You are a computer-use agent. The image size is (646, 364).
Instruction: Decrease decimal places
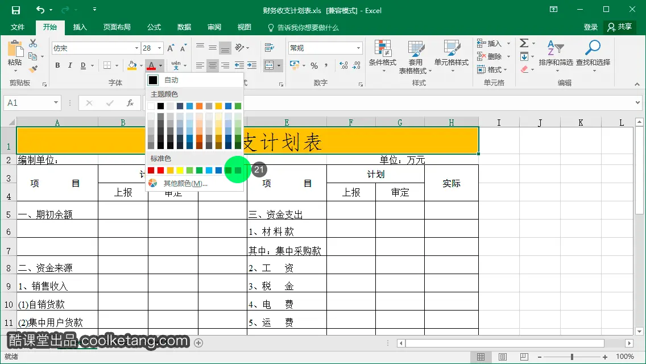point(357,65)
